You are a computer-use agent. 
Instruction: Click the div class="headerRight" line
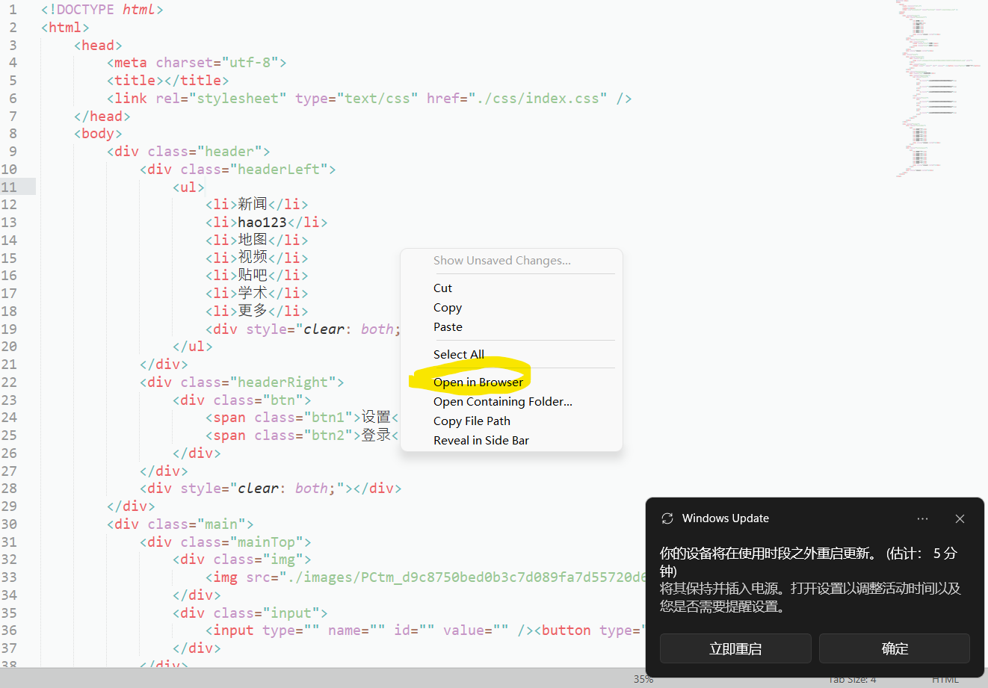242,382
